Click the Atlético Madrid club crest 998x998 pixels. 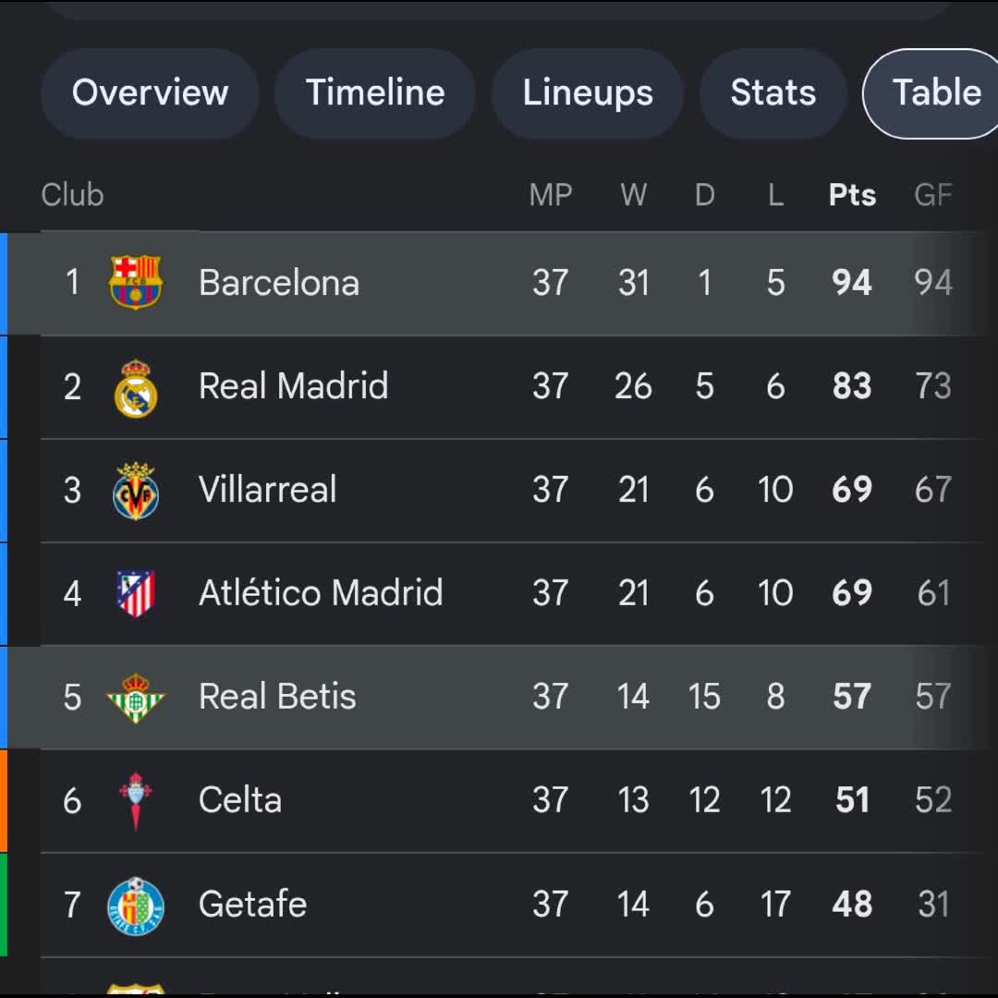136,594
